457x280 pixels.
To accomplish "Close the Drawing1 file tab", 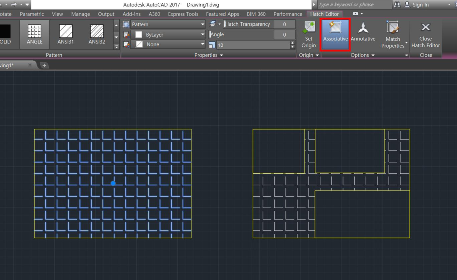I will [x=30, y=65].
